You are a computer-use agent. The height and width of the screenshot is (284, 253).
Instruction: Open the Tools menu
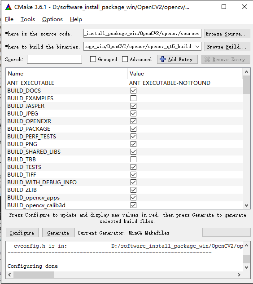28,19
